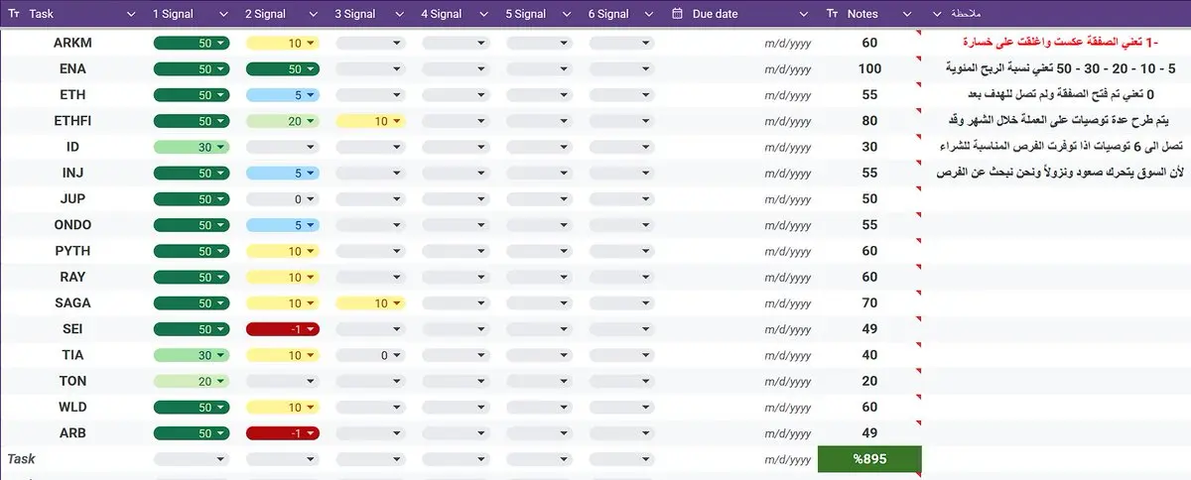Screen dimensions: 1191x480
Task: Open ID's empty 6 Signal dropdown
Action: [622, 147]
